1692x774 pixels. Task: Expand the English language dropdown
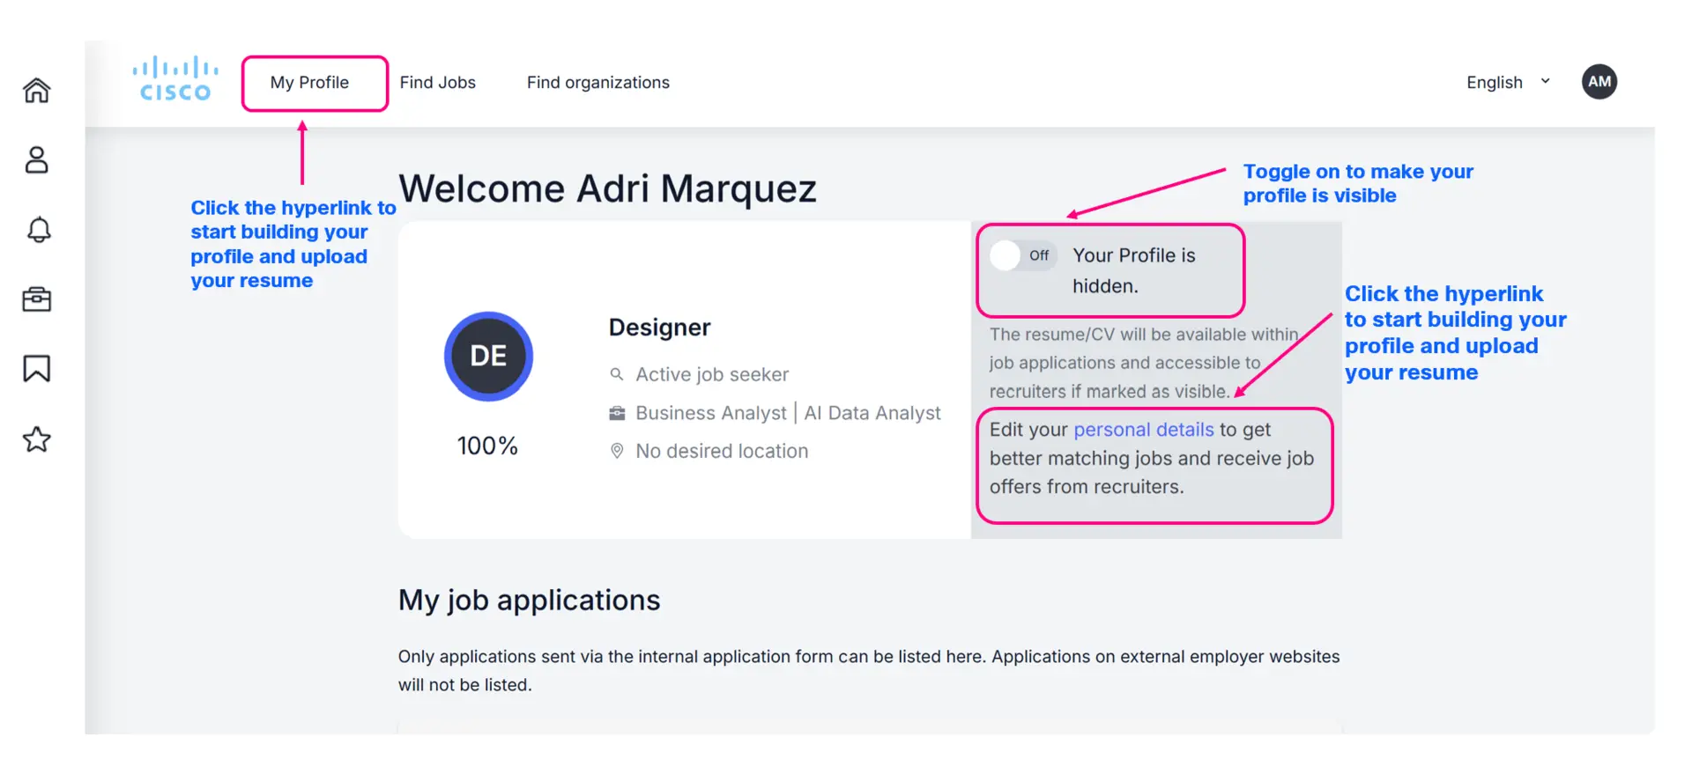pyautogui.click(x=1508, y=82)
